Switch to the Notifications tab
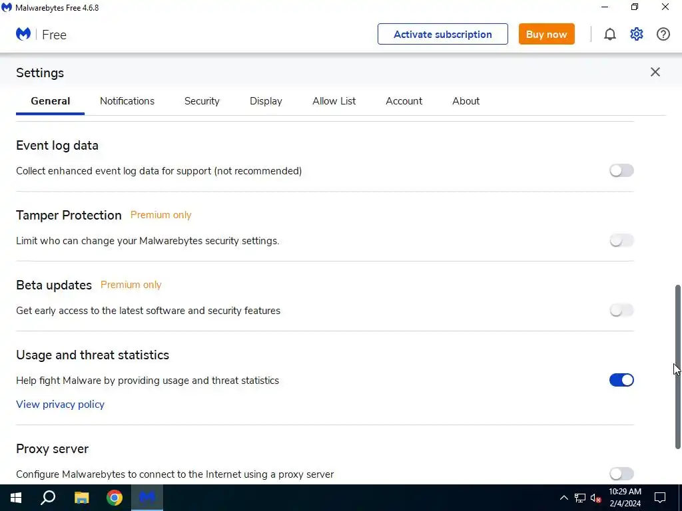This screenshot has width=682, height=511. 127,101
